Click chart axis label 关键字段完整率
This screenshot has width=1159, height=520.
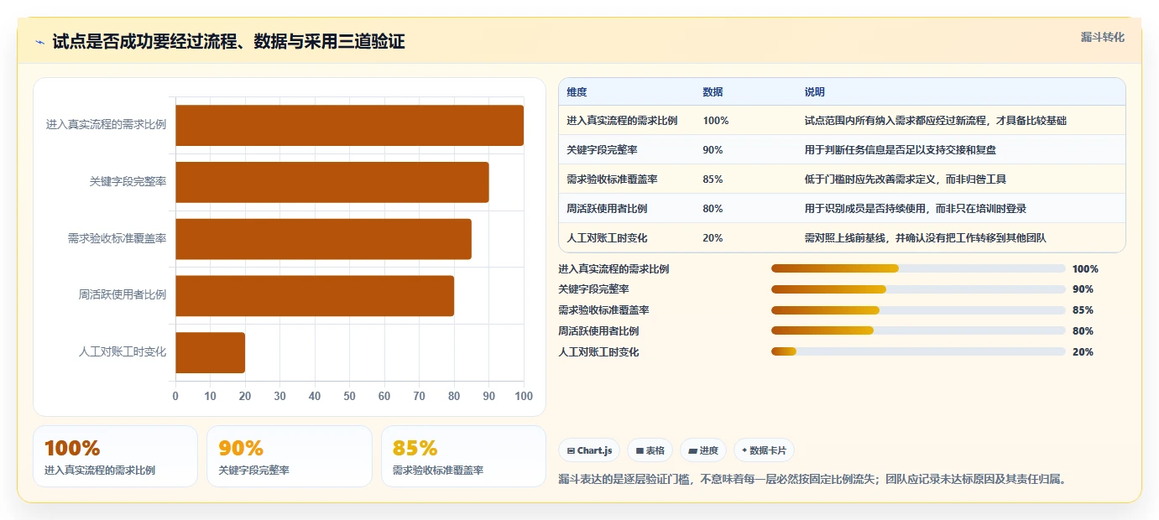click(x=128, y=181)
